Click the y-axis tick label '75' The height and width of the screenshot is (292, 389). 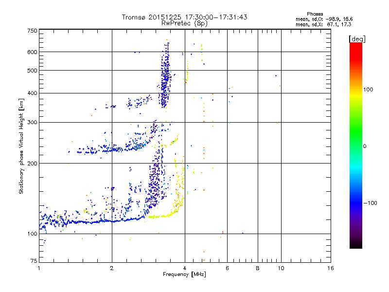(x=34, y=261)
